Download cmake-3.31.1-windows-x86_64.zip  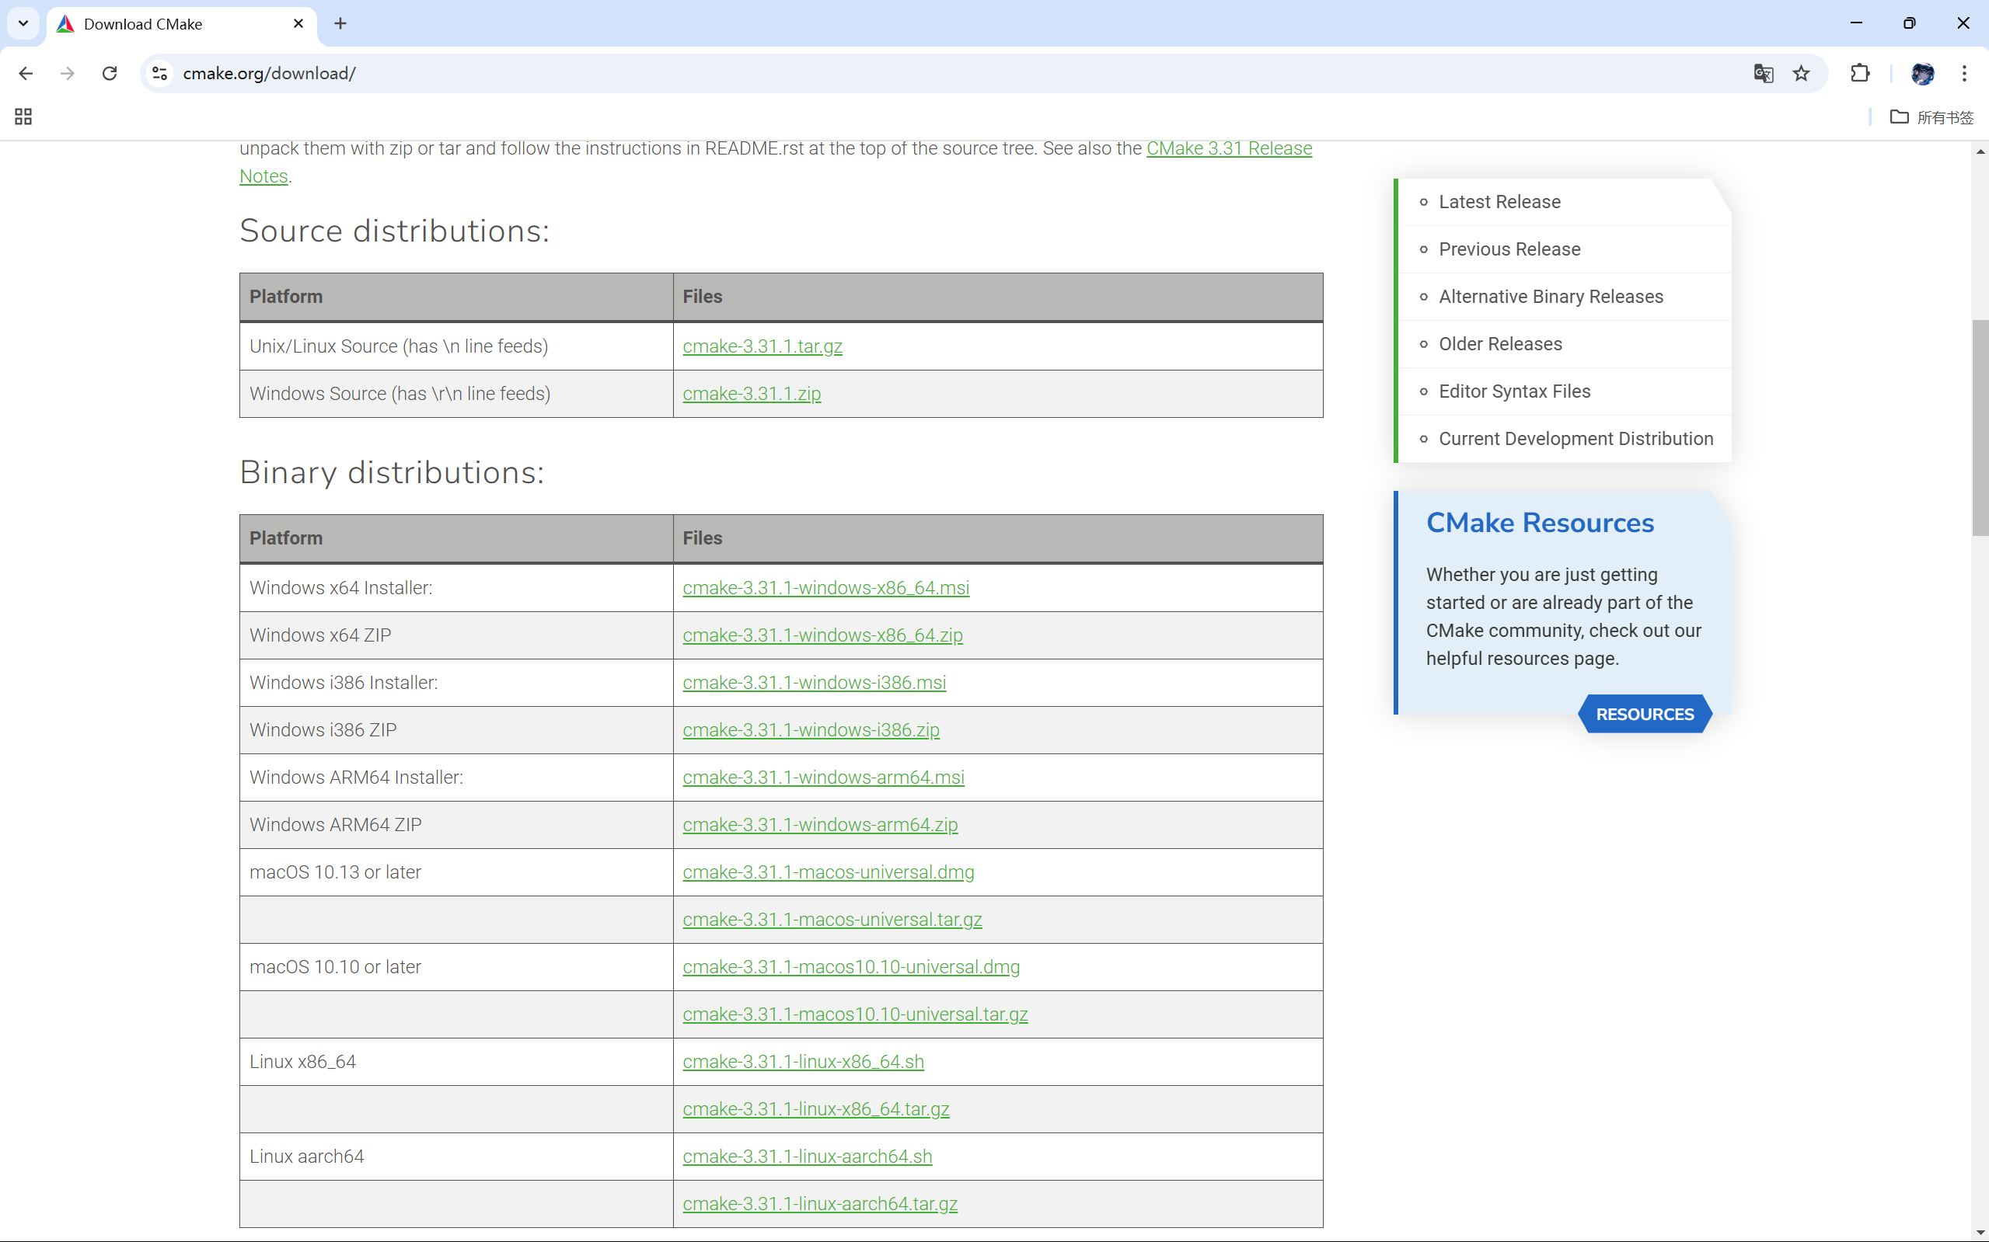822,635
